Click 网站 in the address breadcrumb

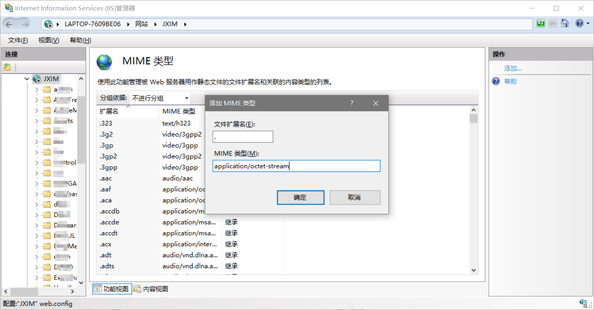coord(141,24)
